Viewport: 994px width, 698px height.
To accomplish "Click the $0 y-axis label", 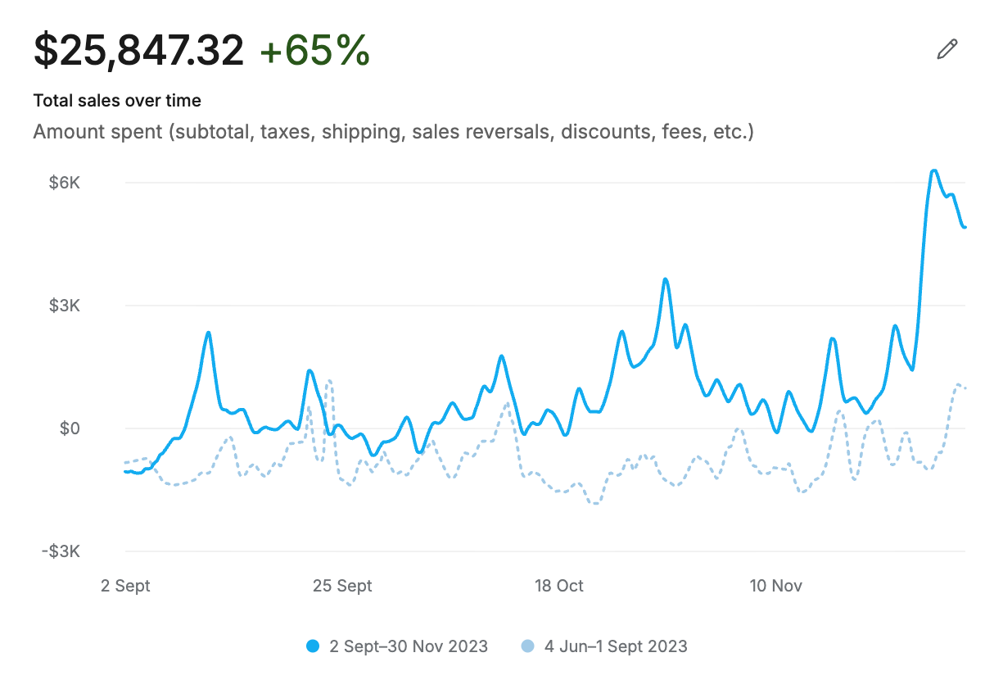I will pyautogui.click(x=69, y=428).
